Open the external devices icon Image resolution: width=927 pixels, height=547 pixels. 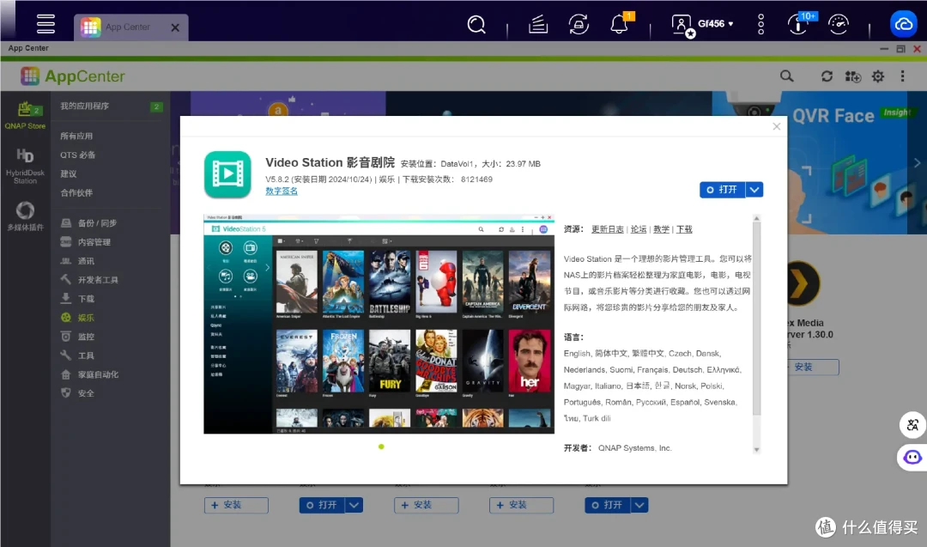click(x=579, y=24)
